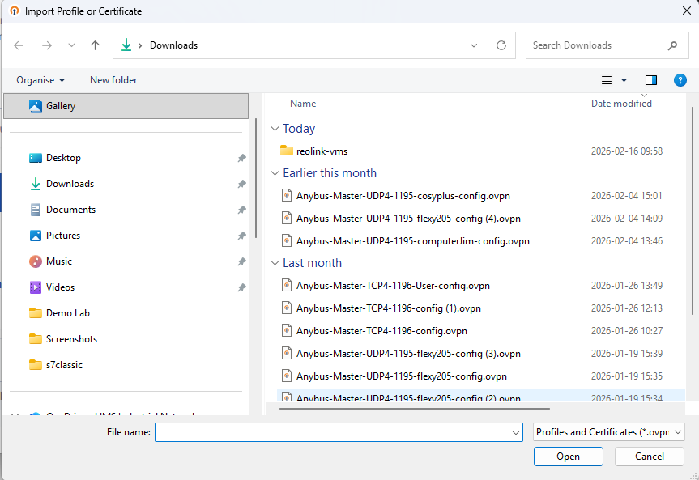Viewport: 699px width, 480px height.
Task: Toggle the preview pane icon
Action: 650,80
